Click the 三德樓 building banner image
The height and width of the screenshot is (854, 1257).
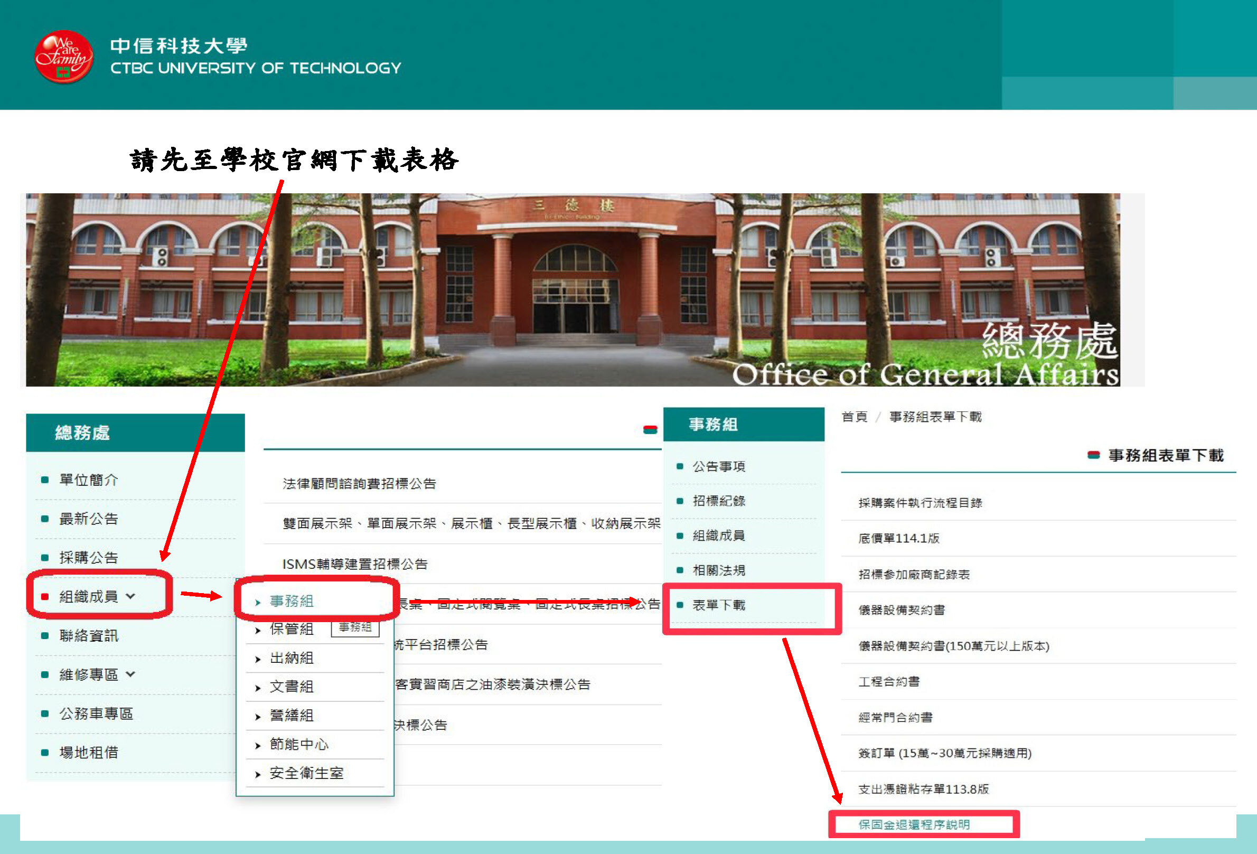click(573, 289)
